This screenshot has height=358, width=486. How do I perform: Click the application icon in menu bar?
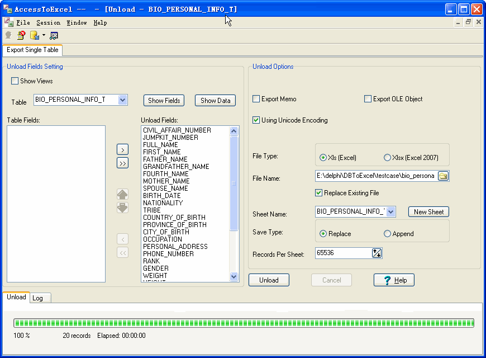[9, 22]
